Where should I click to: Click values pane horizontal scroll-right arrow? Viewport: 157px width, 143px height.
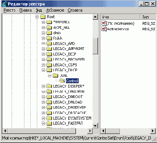(x=153, y=131)
